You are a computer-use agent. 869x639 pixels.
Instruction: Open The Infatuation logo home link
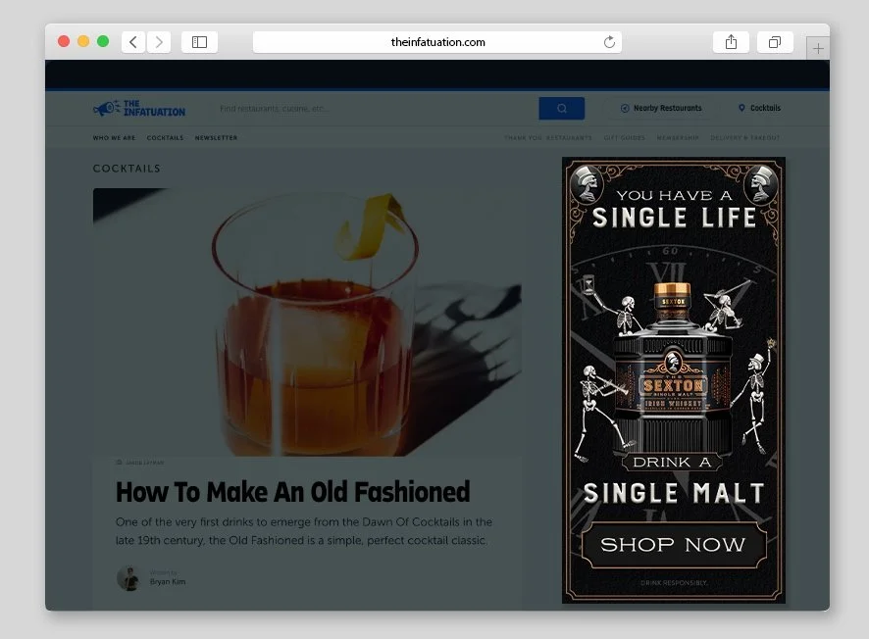(x=139, y=109)
